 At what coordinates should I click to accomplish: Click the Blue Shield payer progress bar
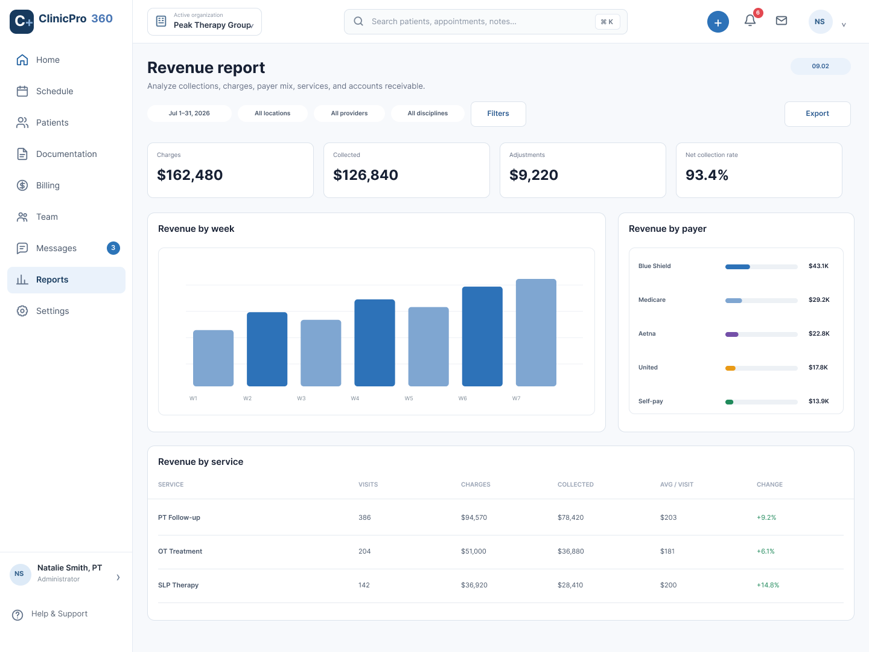pos(762,267)
